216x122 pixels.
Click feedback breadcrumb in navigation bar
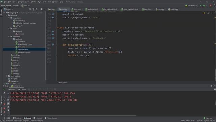16,6
